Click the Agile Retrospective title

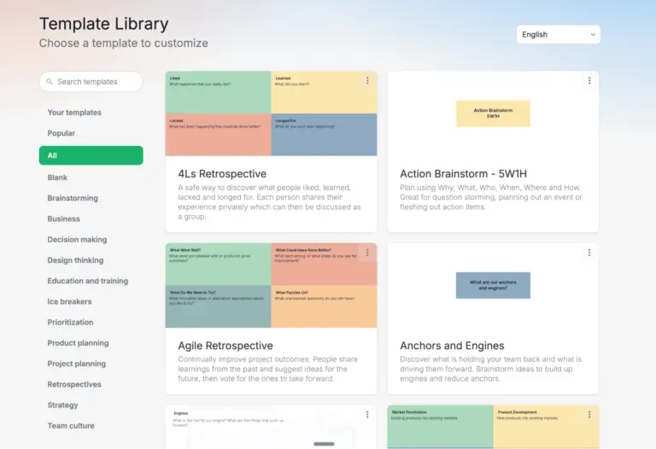pyautogui.click(x=225, y=346)
